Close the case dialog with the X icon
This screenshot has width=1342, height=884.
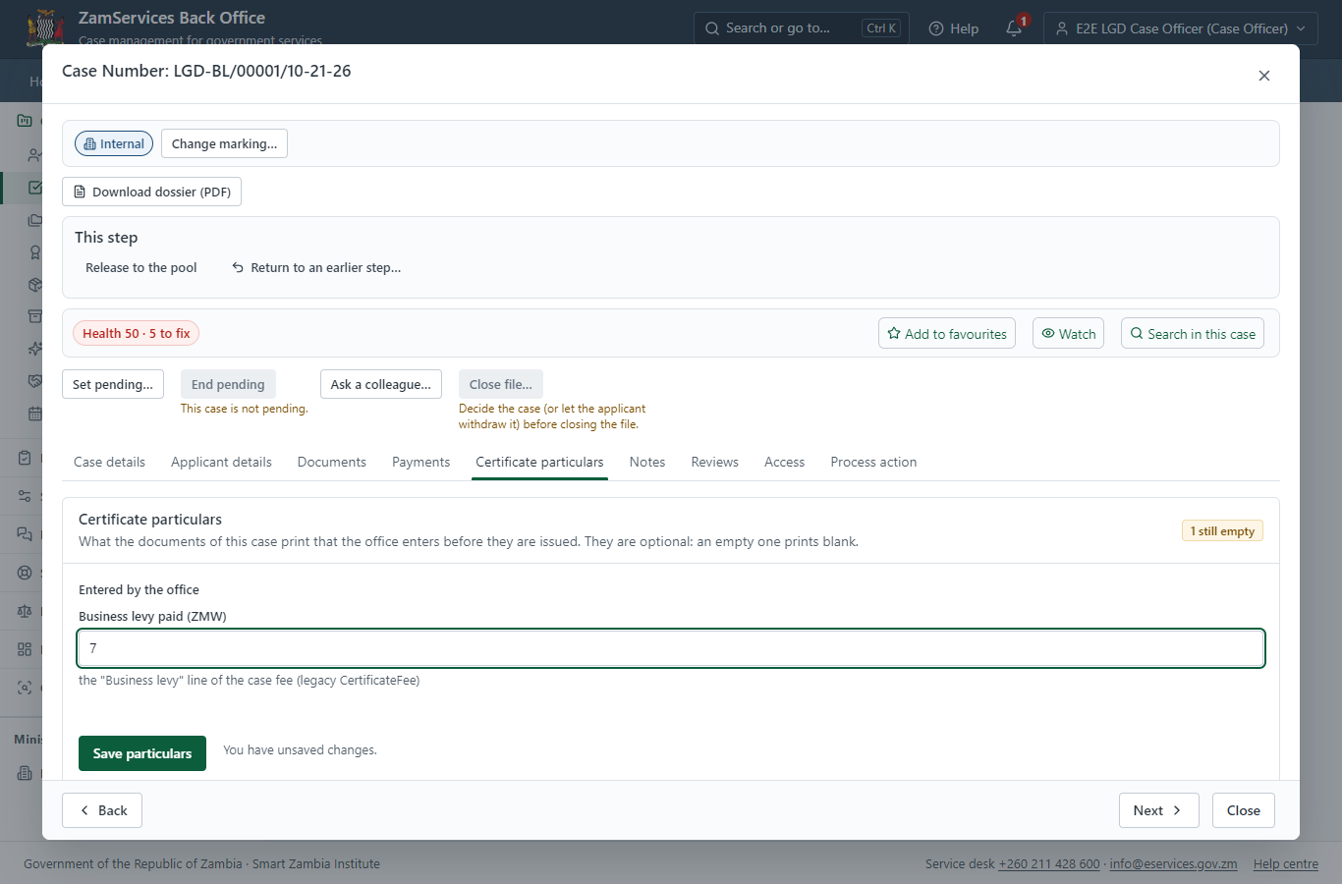point(1264,76)
